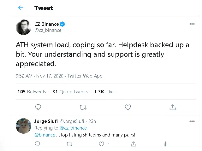View the 105 Retweets list
Image resolution: width=202 pixels, height=151 pixels.
pyautogui.click(x=32, y=92)
